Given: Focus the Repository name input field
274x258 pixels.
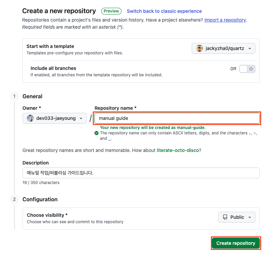Looking at the screenshot, I should click(177, 118).
